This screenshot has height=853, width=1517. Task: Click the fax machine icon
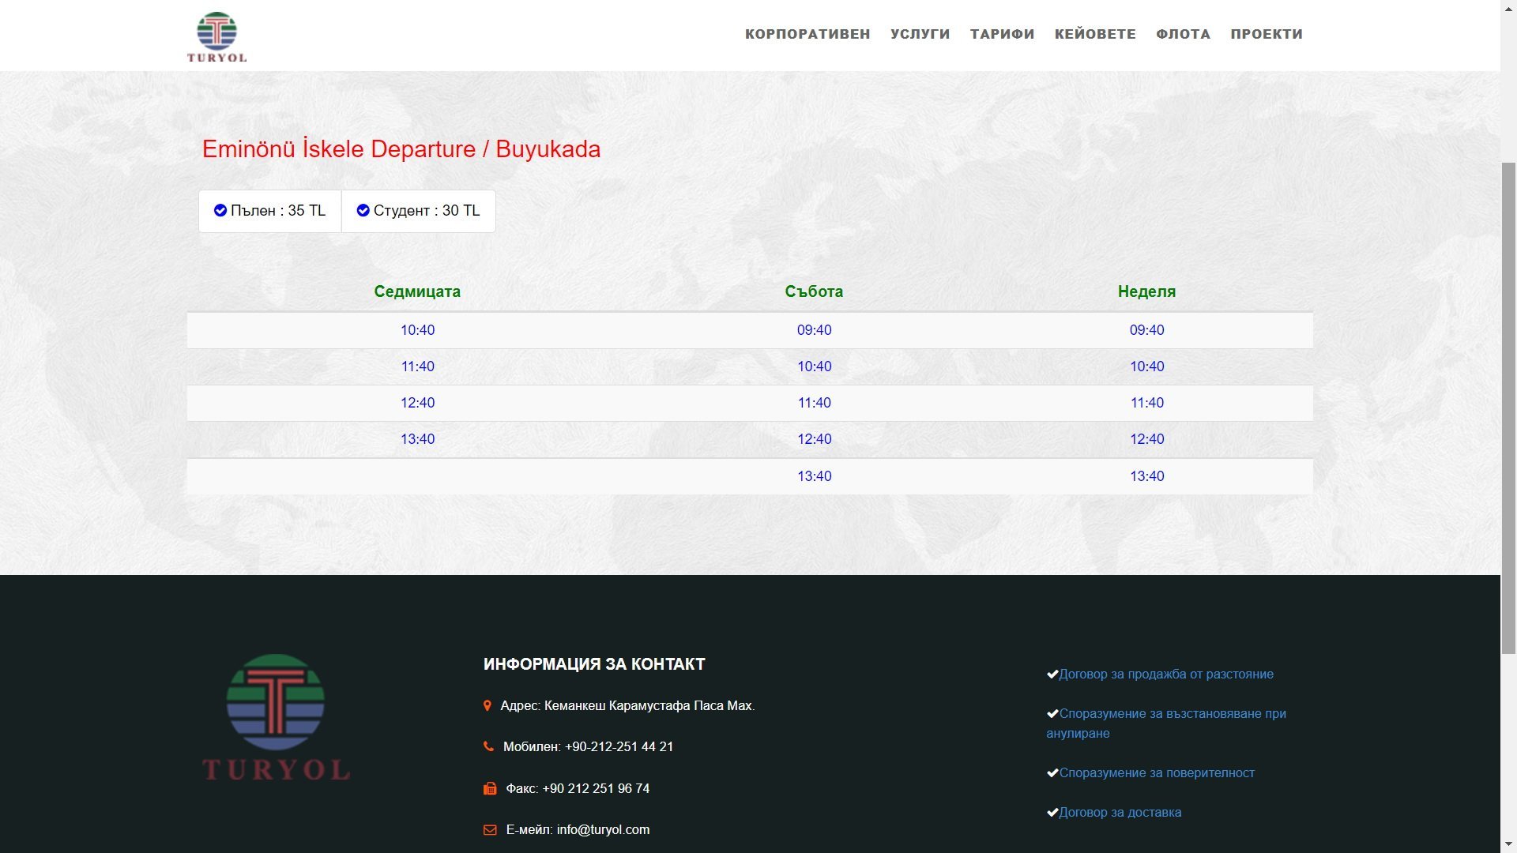tap(490, 788)
